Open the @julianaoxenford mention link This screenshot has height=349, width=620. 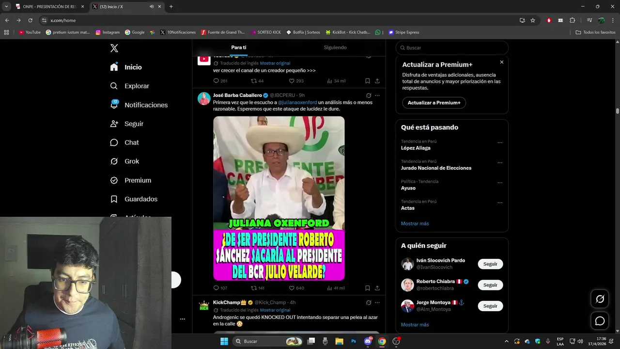point(297,102)
